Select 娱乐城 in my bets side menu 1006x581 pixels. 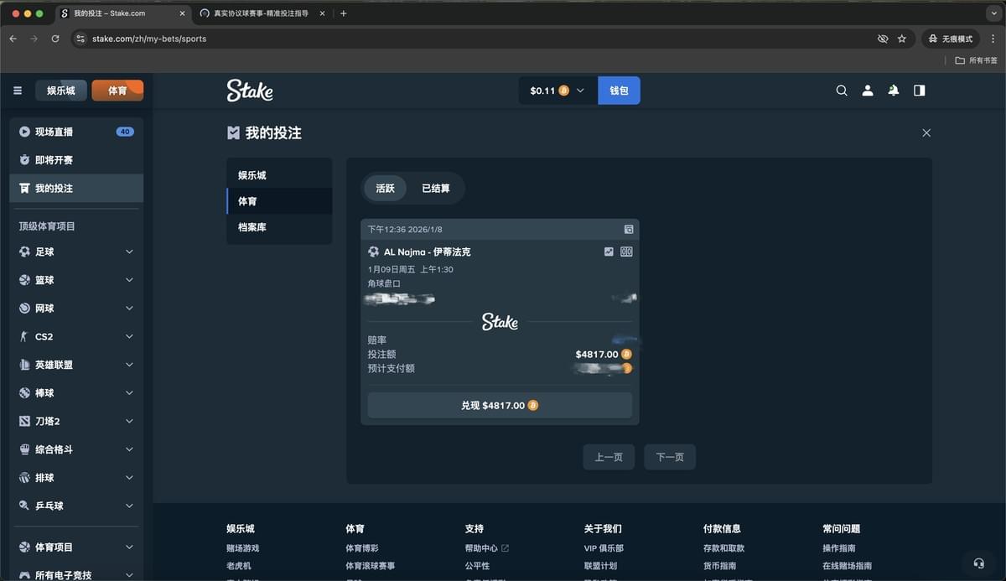(279, 175)
